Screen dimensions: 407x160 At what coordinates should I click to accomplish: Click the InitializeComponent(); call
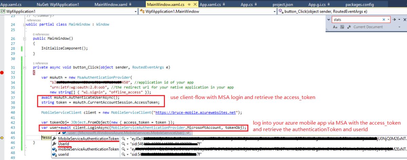(x=64, y=48)
